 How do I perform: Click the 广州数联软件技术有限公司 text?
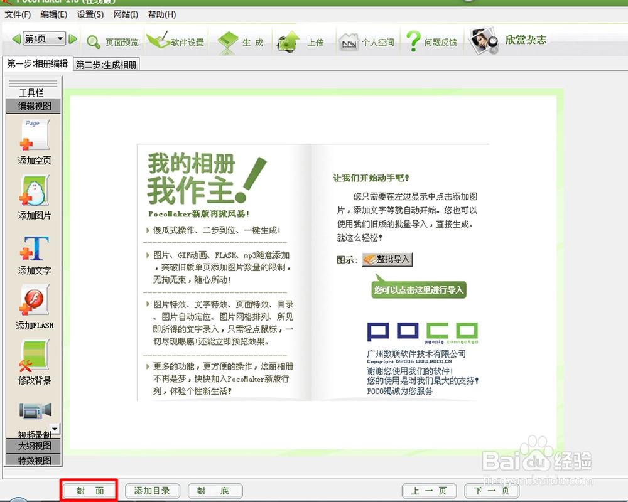416,354
